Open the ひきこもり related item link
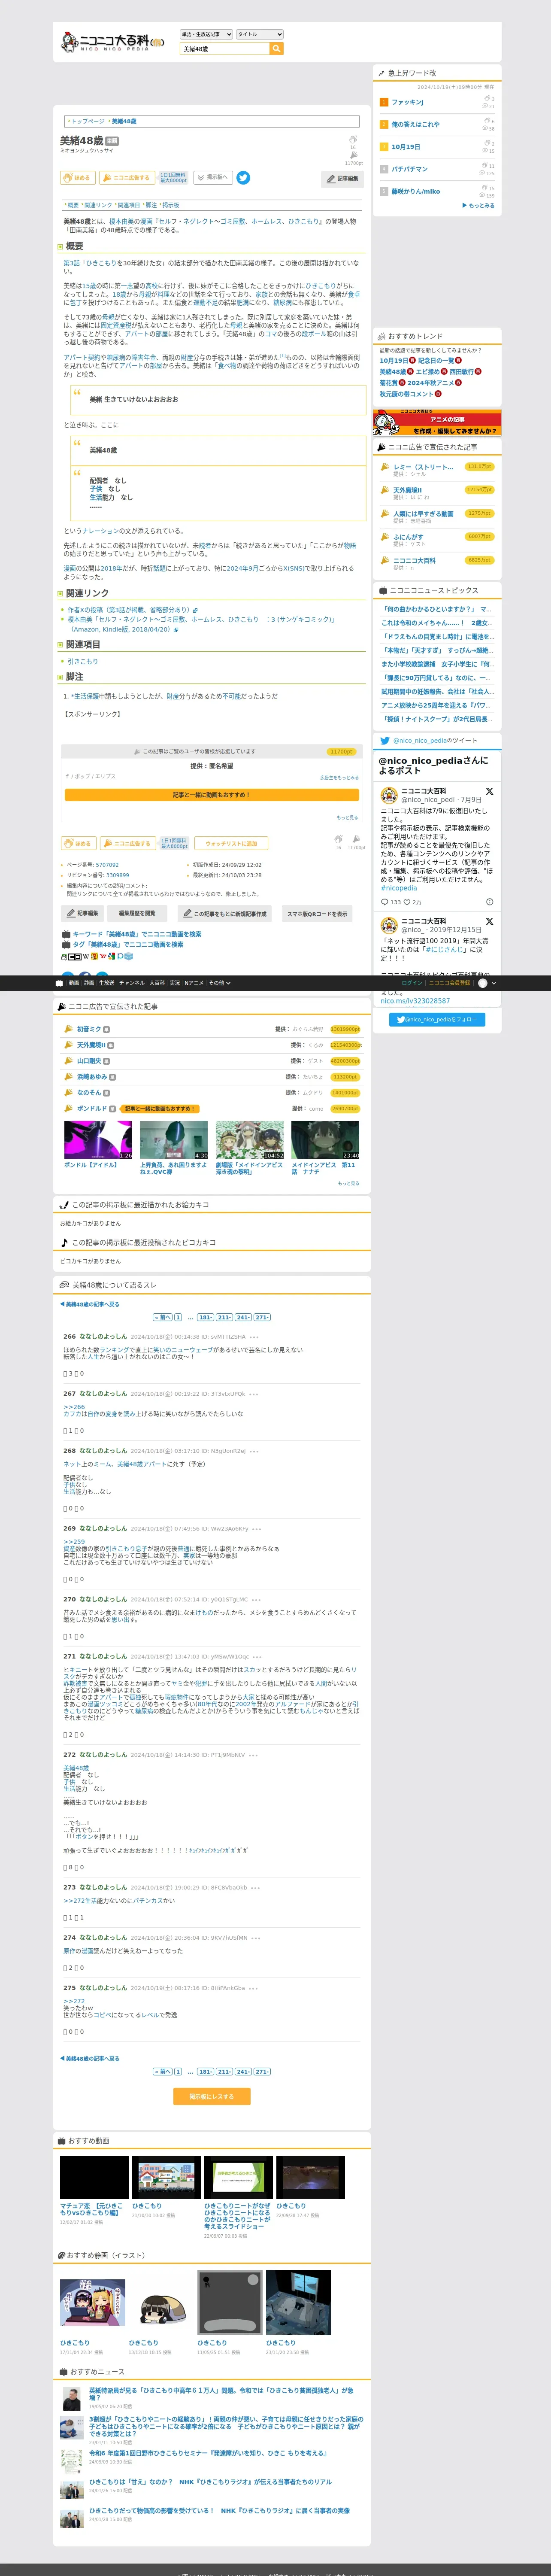 click(x=82, y=661)
